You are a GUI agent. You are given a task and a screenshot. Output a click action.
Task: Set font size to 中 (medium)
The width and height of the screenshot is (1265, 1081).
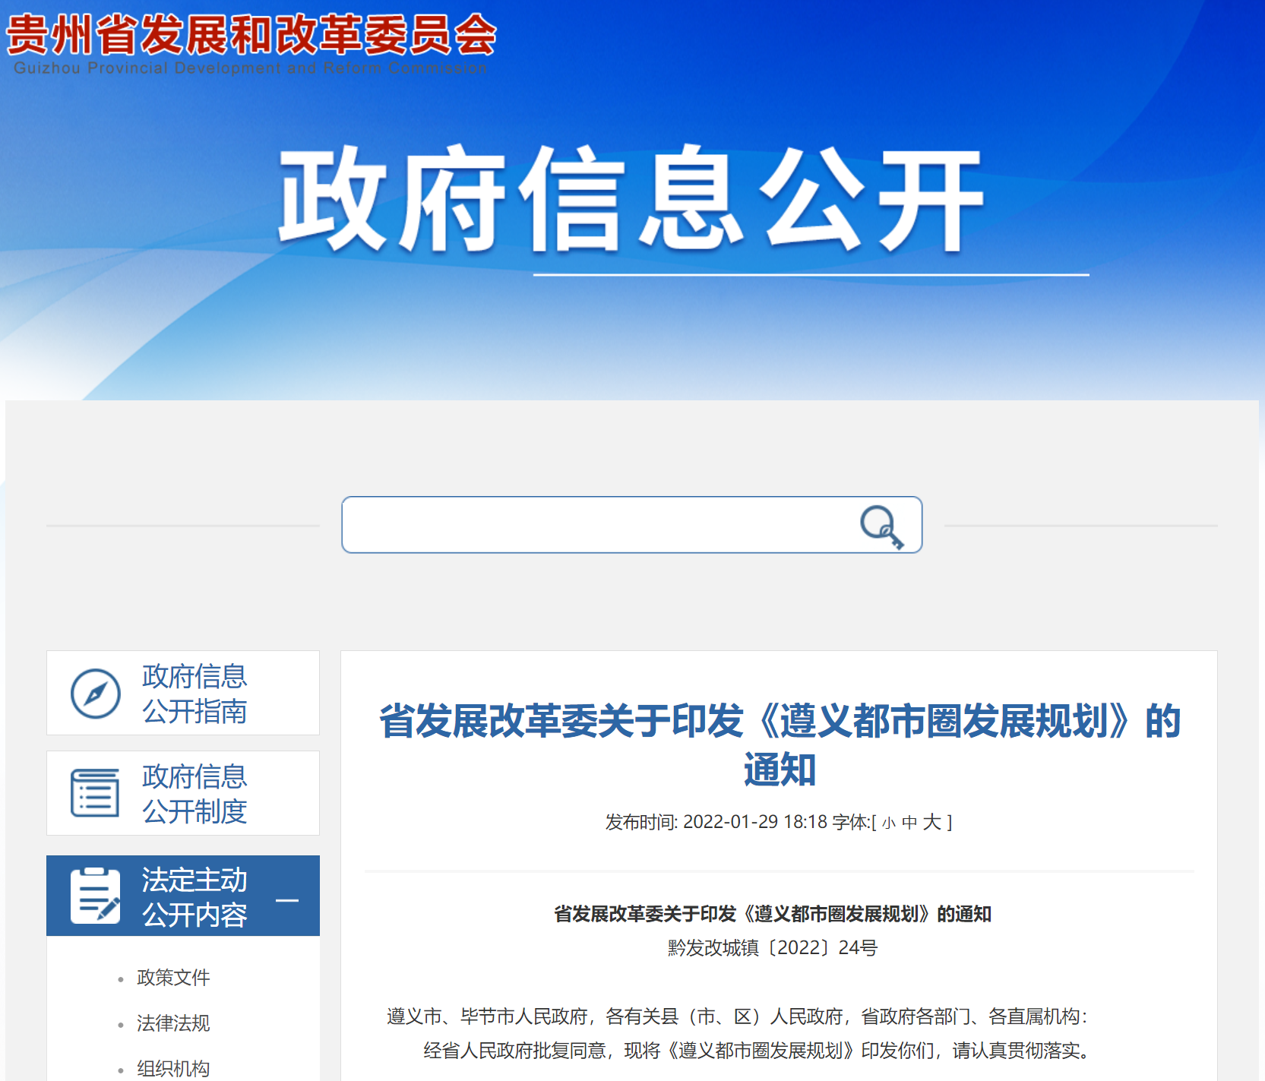909,823
